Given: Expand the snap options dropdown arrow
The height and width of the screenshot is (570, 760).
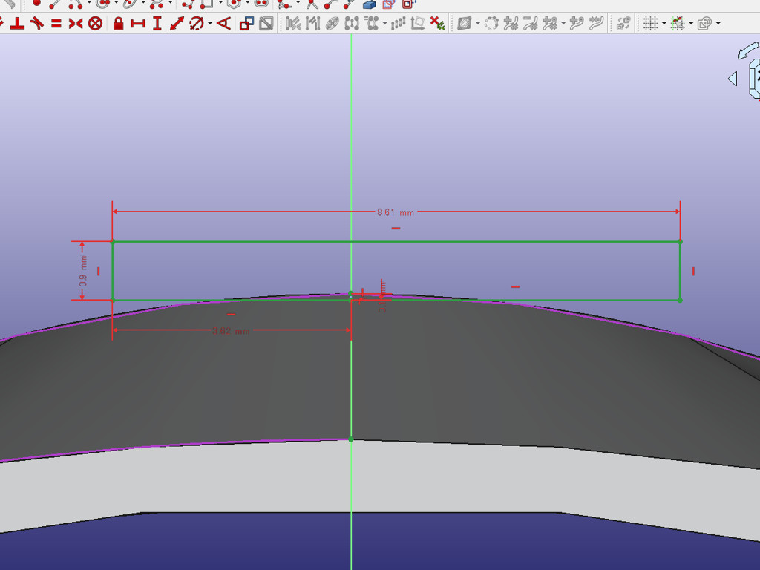Looking at the screenshot, I should tap(691, 24).
